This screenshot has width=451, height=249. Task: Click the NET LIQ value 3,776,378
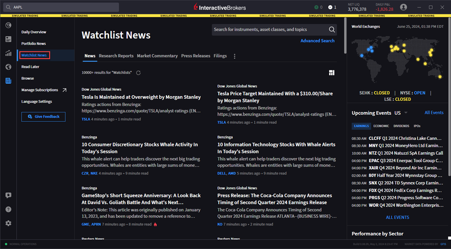tap(357, 9)
